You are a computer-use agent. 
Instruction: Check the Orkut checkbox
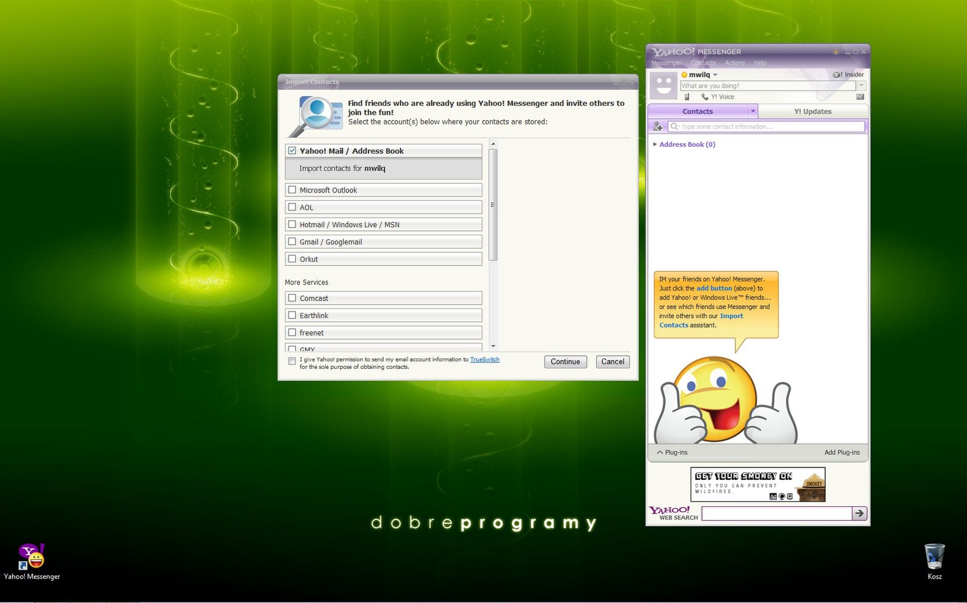coord(292,259)
